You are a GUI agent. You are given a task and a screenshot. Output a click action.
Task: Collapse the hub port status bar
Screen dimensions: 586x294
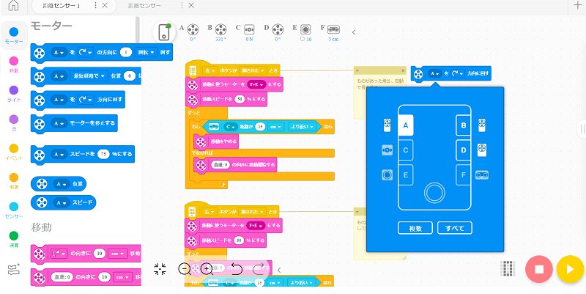click(354, 32)
